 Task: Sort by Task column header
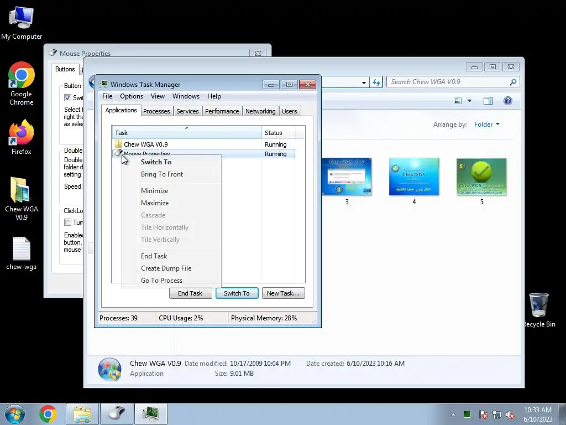coord(187,133)
